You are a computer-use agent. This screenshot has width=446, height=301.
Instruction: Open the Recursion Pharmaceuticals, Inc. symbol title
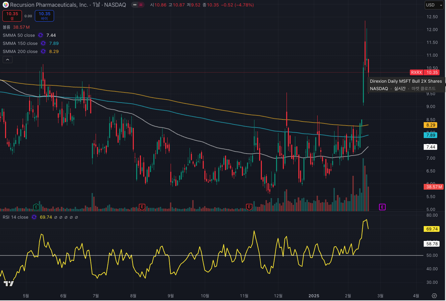[49, 5]
